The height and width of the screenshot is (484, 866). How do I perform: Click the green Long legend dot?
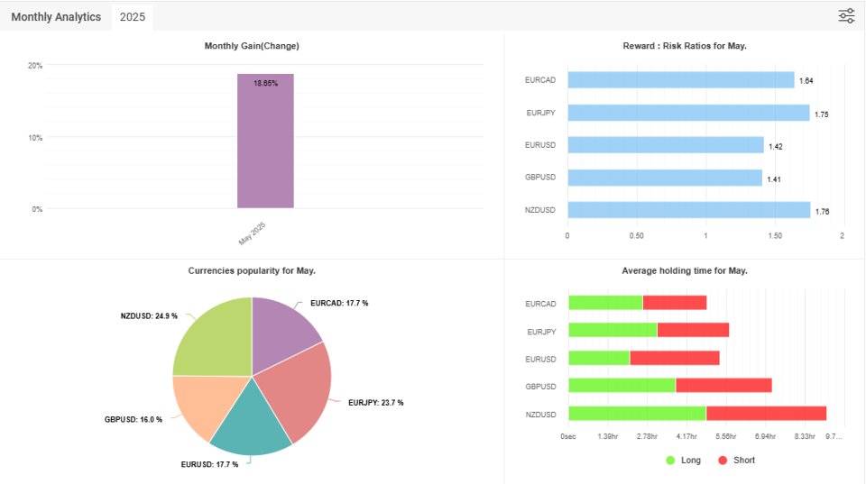[x=670, y=461]
